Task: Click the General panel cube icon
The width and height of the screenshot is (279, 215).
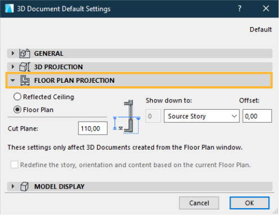Action: pyautogui.click(x=24, y=53)
